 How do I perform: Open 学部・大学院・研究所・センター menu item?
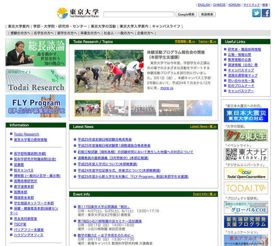click(60, 26)
